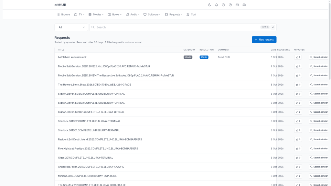Click the circled checkmark status icon

click(x=223, y=5)
